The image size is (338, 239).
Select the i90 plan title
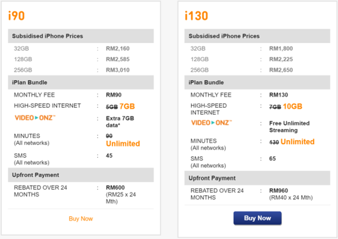16,16
